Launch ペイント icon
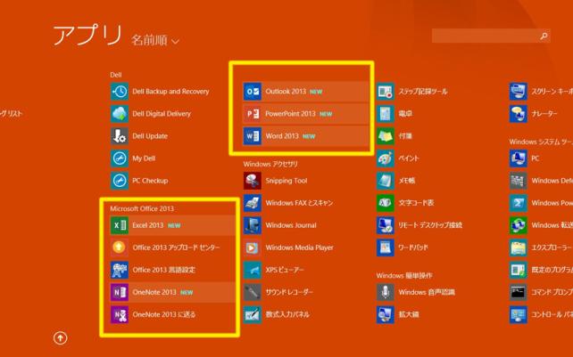 pyautogui.click(x=386, y=158)
